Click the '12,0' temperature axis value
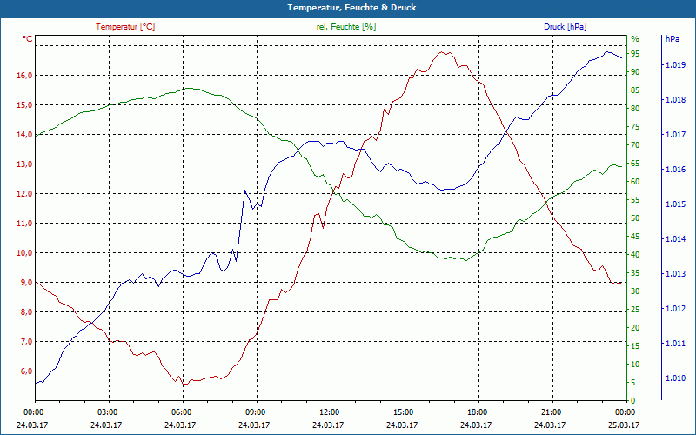 tap(24, 194)
